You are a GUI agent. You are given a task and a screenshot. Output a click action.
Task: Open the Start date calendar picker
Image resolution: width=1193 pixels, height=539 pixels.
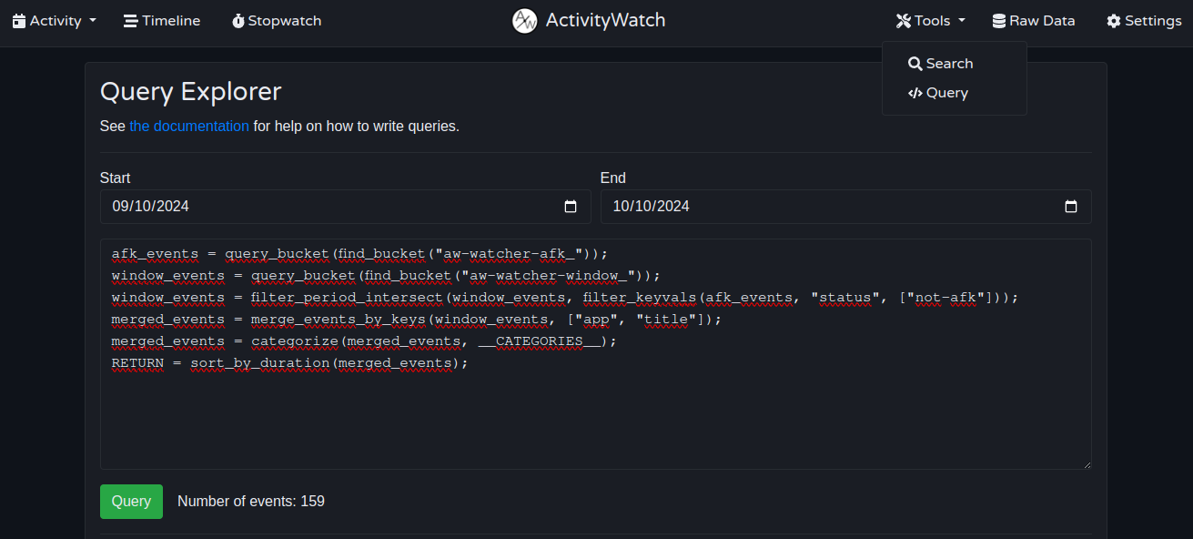tap(571, 207)
